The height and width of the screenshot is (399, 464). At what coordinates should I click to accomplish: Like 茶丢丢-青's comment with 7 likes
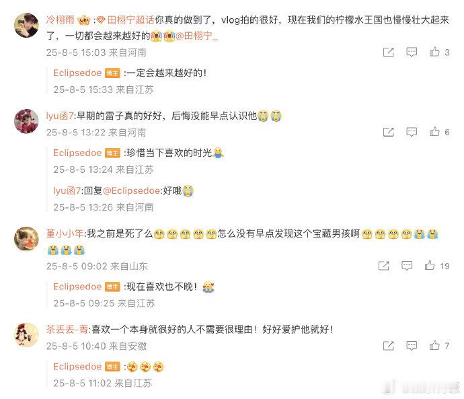coord(434,345)
